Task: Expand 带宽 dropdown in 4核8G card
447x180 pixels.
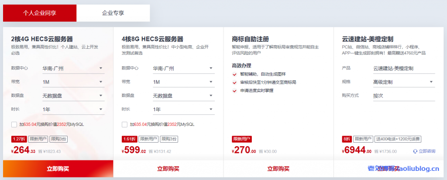Action: pos(183,82)
